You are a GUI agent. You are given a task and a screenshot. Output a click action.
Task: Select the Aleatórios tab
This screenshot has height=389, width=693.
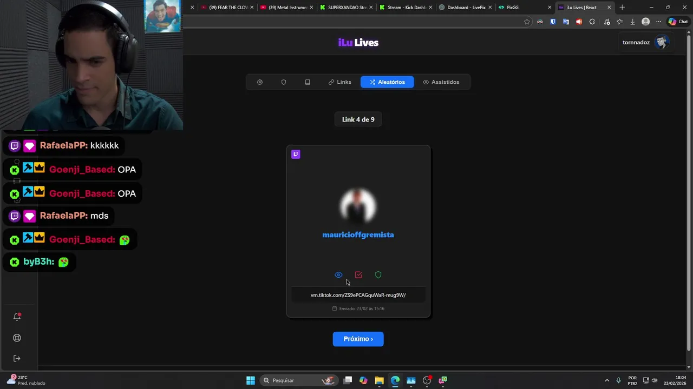coord(387,82)
